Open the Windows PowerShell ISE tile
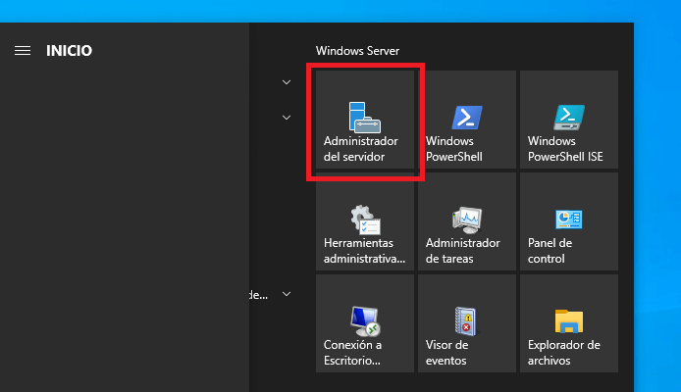 click(x=569, y=120)
